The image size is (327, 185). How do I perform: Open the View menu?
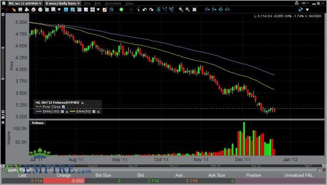(129, 4)
